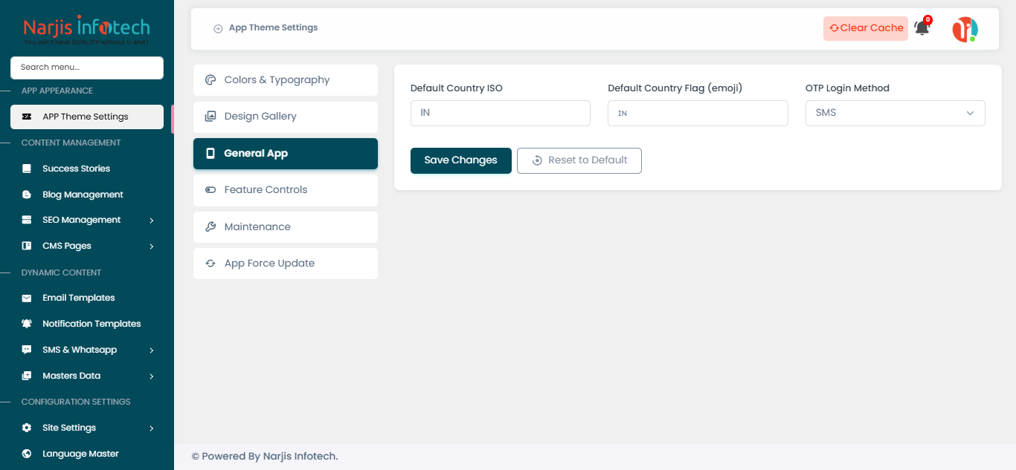The height and width of the screenshot is (470, 1016).
Task: Click the Masters Data sidebar icon
Action: [27, 376]
